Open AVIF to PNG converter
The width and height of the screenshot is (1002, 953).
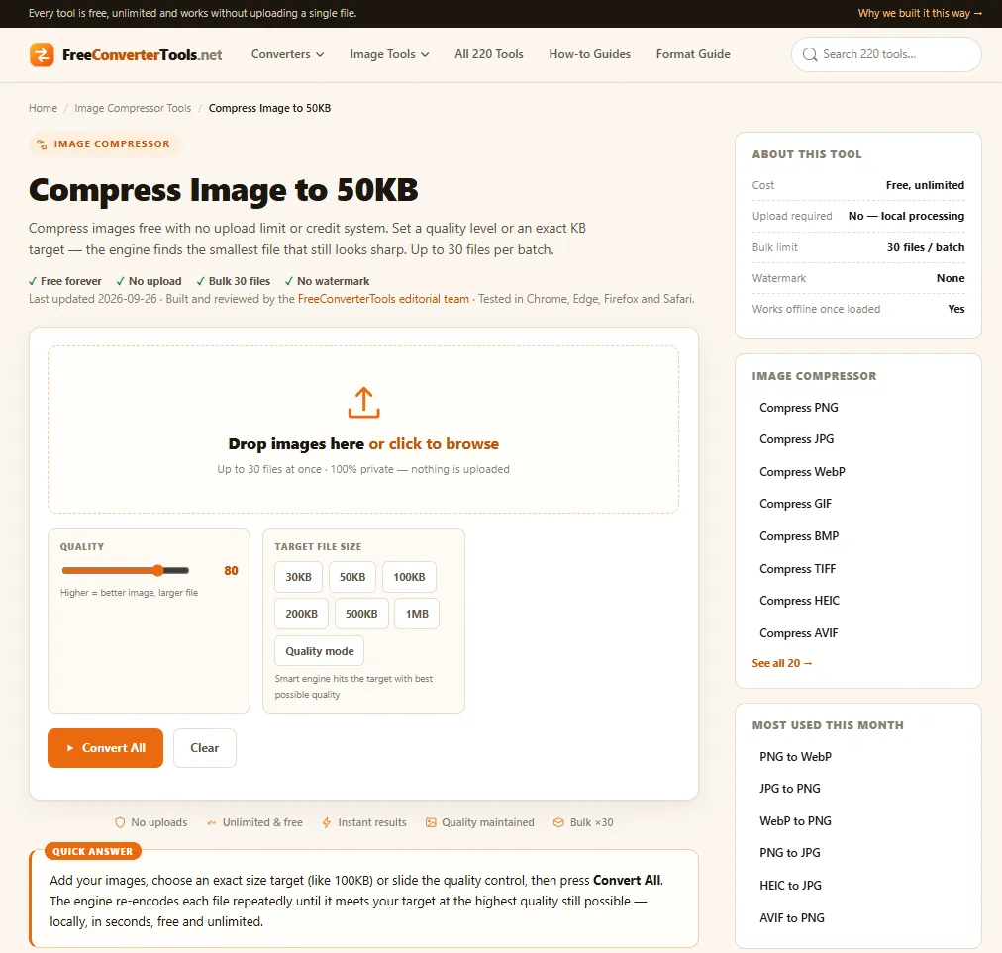pyautogui.click(x=792, y=918)
